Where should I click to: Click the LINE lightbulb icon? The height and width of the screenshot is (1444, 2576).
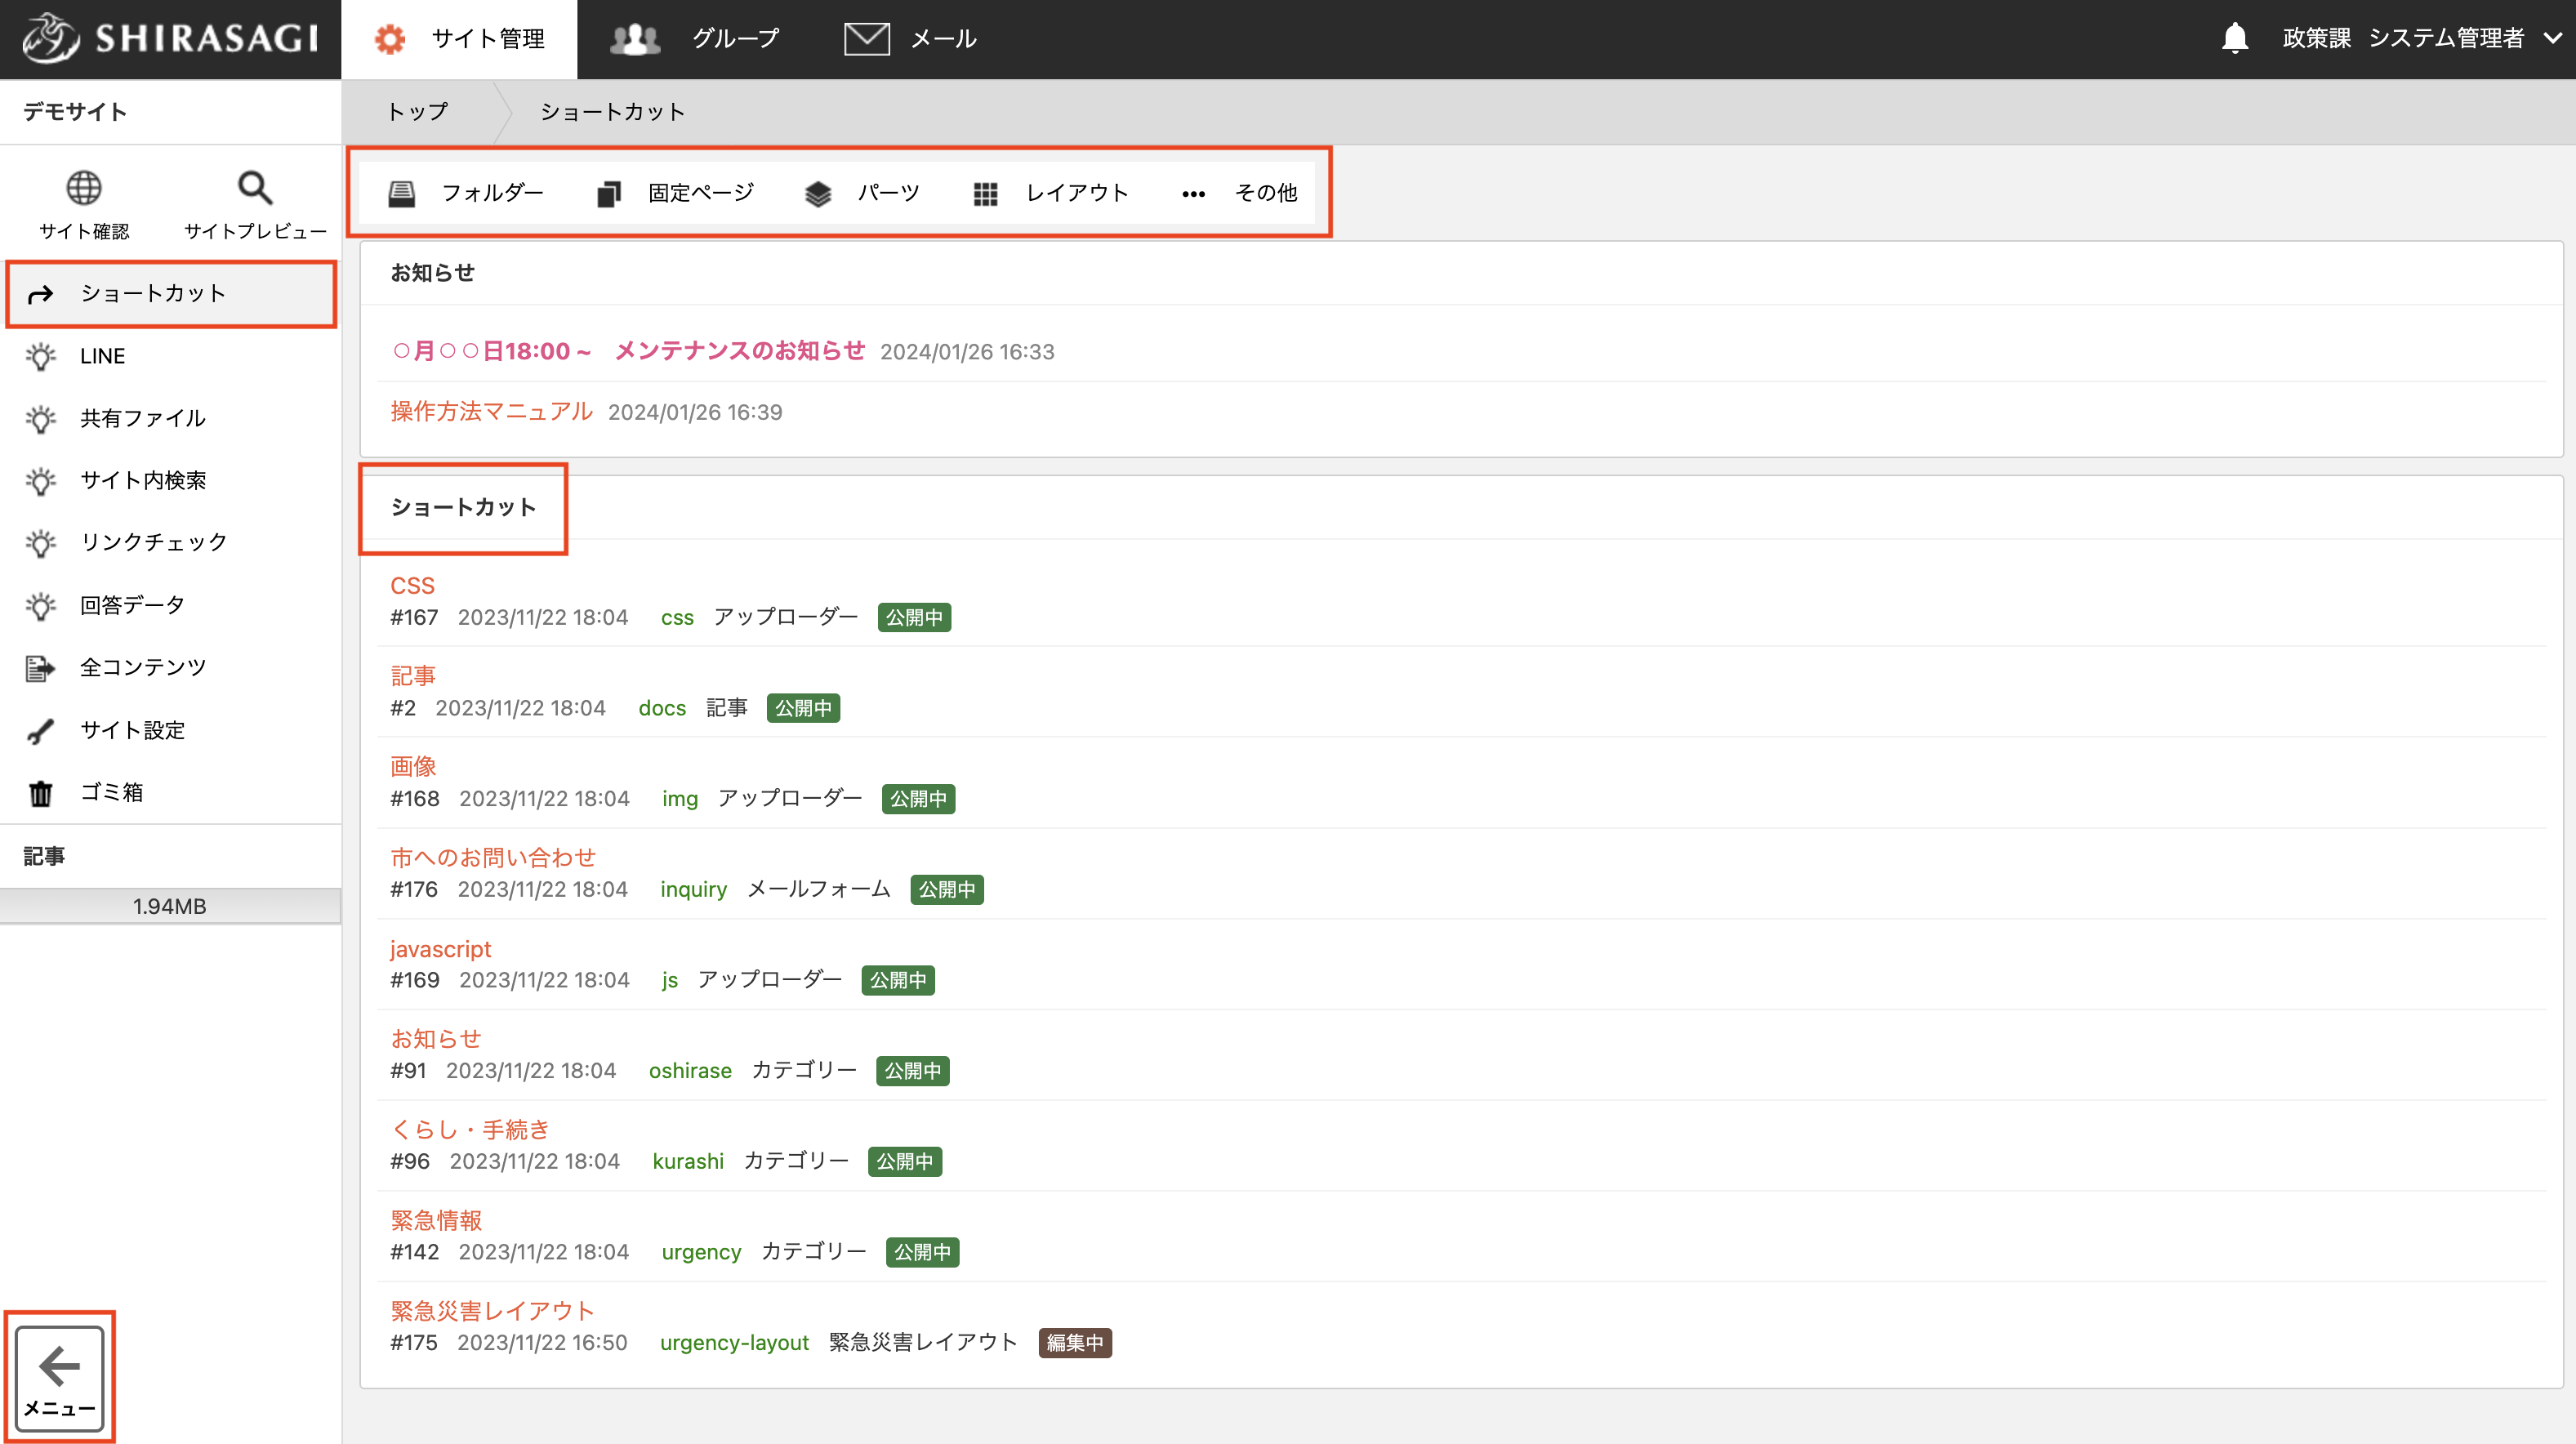(x=40, y=357)
